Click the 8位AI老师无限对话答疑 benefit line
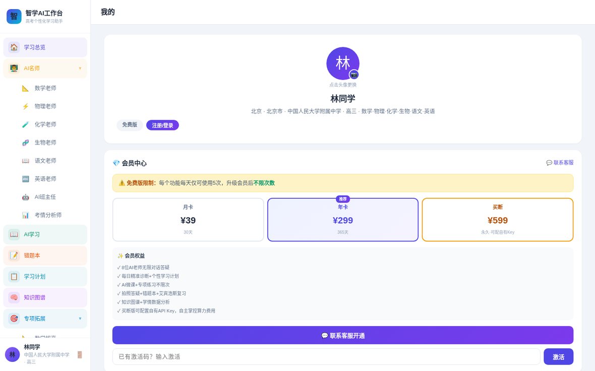Screen dimensions: 595x371 [x=143, y=267]
